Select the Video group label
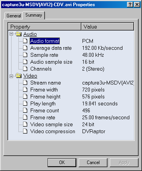Image resolution: width=142 pixels, height=171 pixels. (30, 76)
